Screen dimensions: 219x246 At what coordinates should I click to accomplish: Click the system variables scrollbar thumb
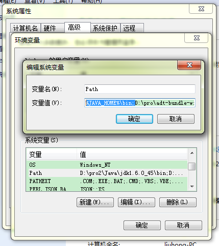click(192, 167)
